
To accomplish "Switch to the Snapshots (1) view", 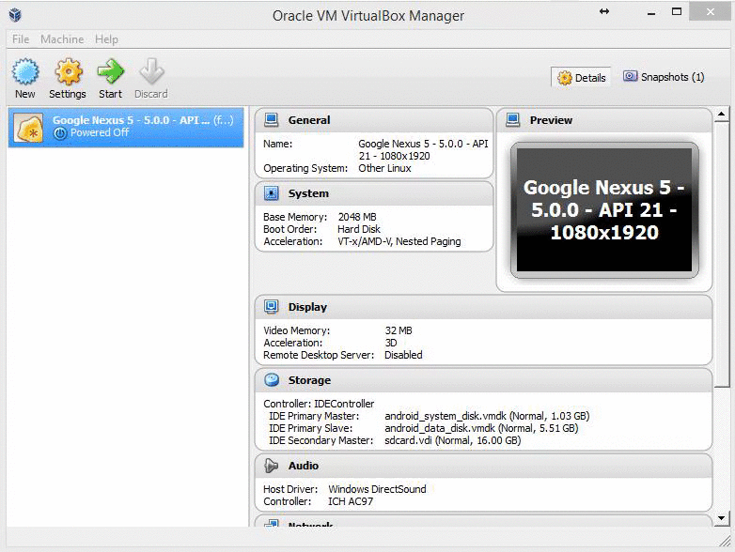I will point(664,77).
